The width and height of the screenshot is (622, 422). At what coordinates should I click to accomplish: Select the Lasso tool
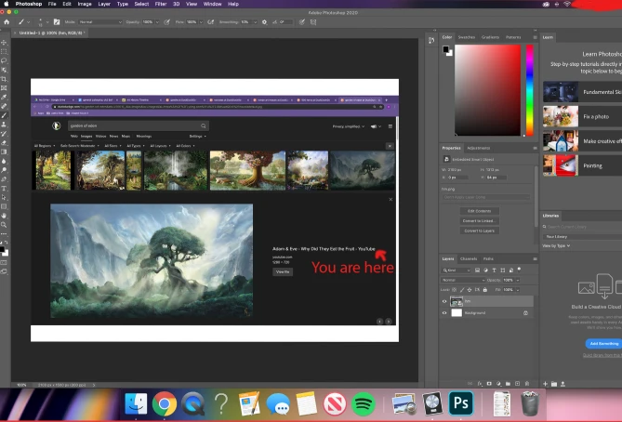(4, 60)
